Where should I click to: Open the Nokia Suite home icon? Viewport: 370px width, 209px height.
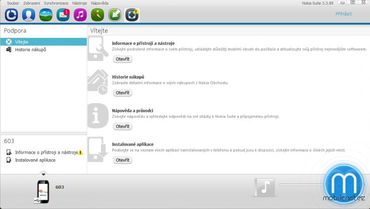pos(12,15)
